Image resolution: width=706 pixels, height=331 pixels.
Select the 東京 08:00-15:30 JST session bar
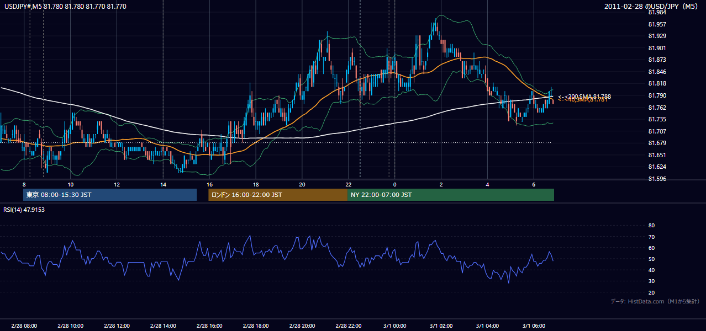click(x=110, y=195)
